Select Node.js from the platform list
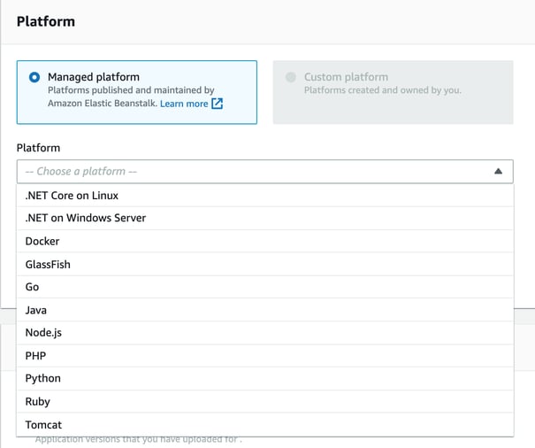 (264, 333)
